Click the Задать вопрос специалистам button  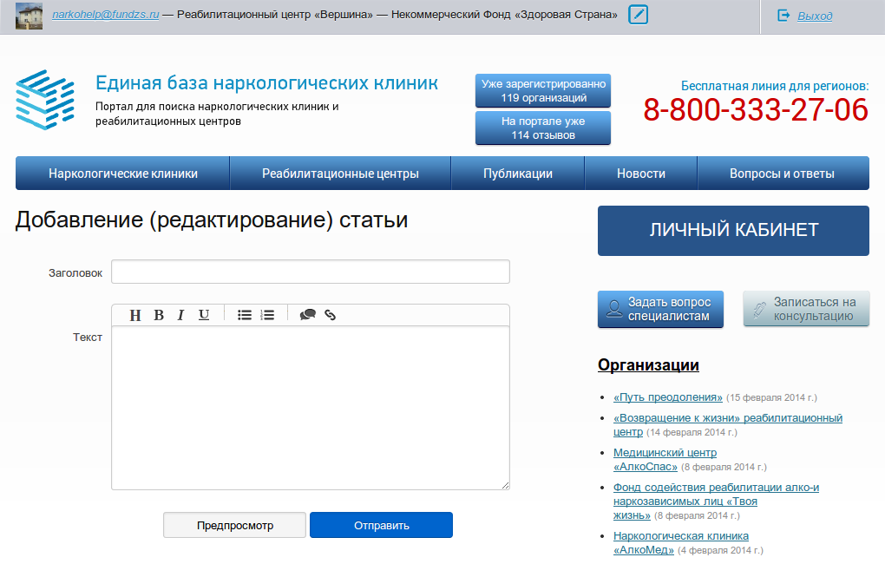coord(660,309)
